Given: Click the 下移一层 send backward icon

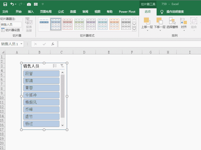Looking at the screenshot, I should [x=159, y=23].
